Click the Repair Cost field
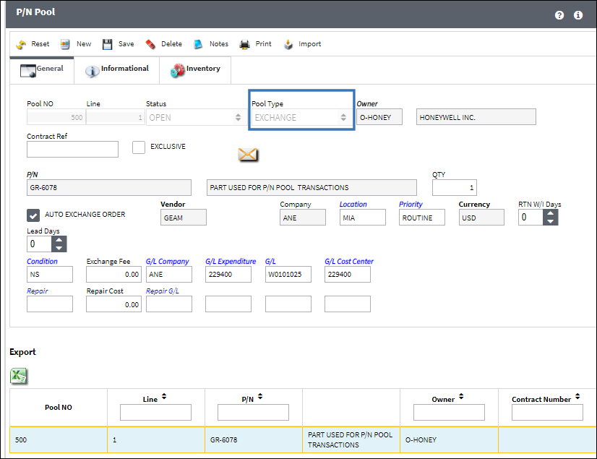The image size is (597, 459). pos(113,304)
